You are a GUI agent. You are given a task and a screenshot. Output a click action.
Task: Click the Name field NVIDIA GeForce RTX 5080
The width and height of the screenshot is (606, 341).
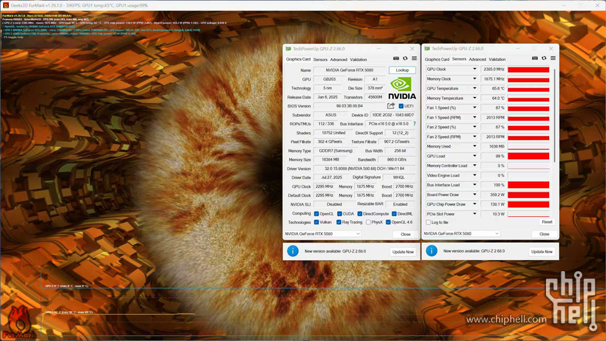pyautogui.click(x=349, y=70)
